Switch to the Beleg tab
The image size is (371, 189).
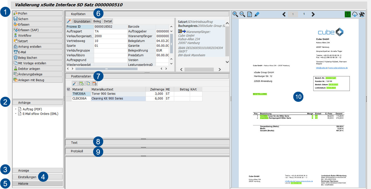tap(97, 21)
